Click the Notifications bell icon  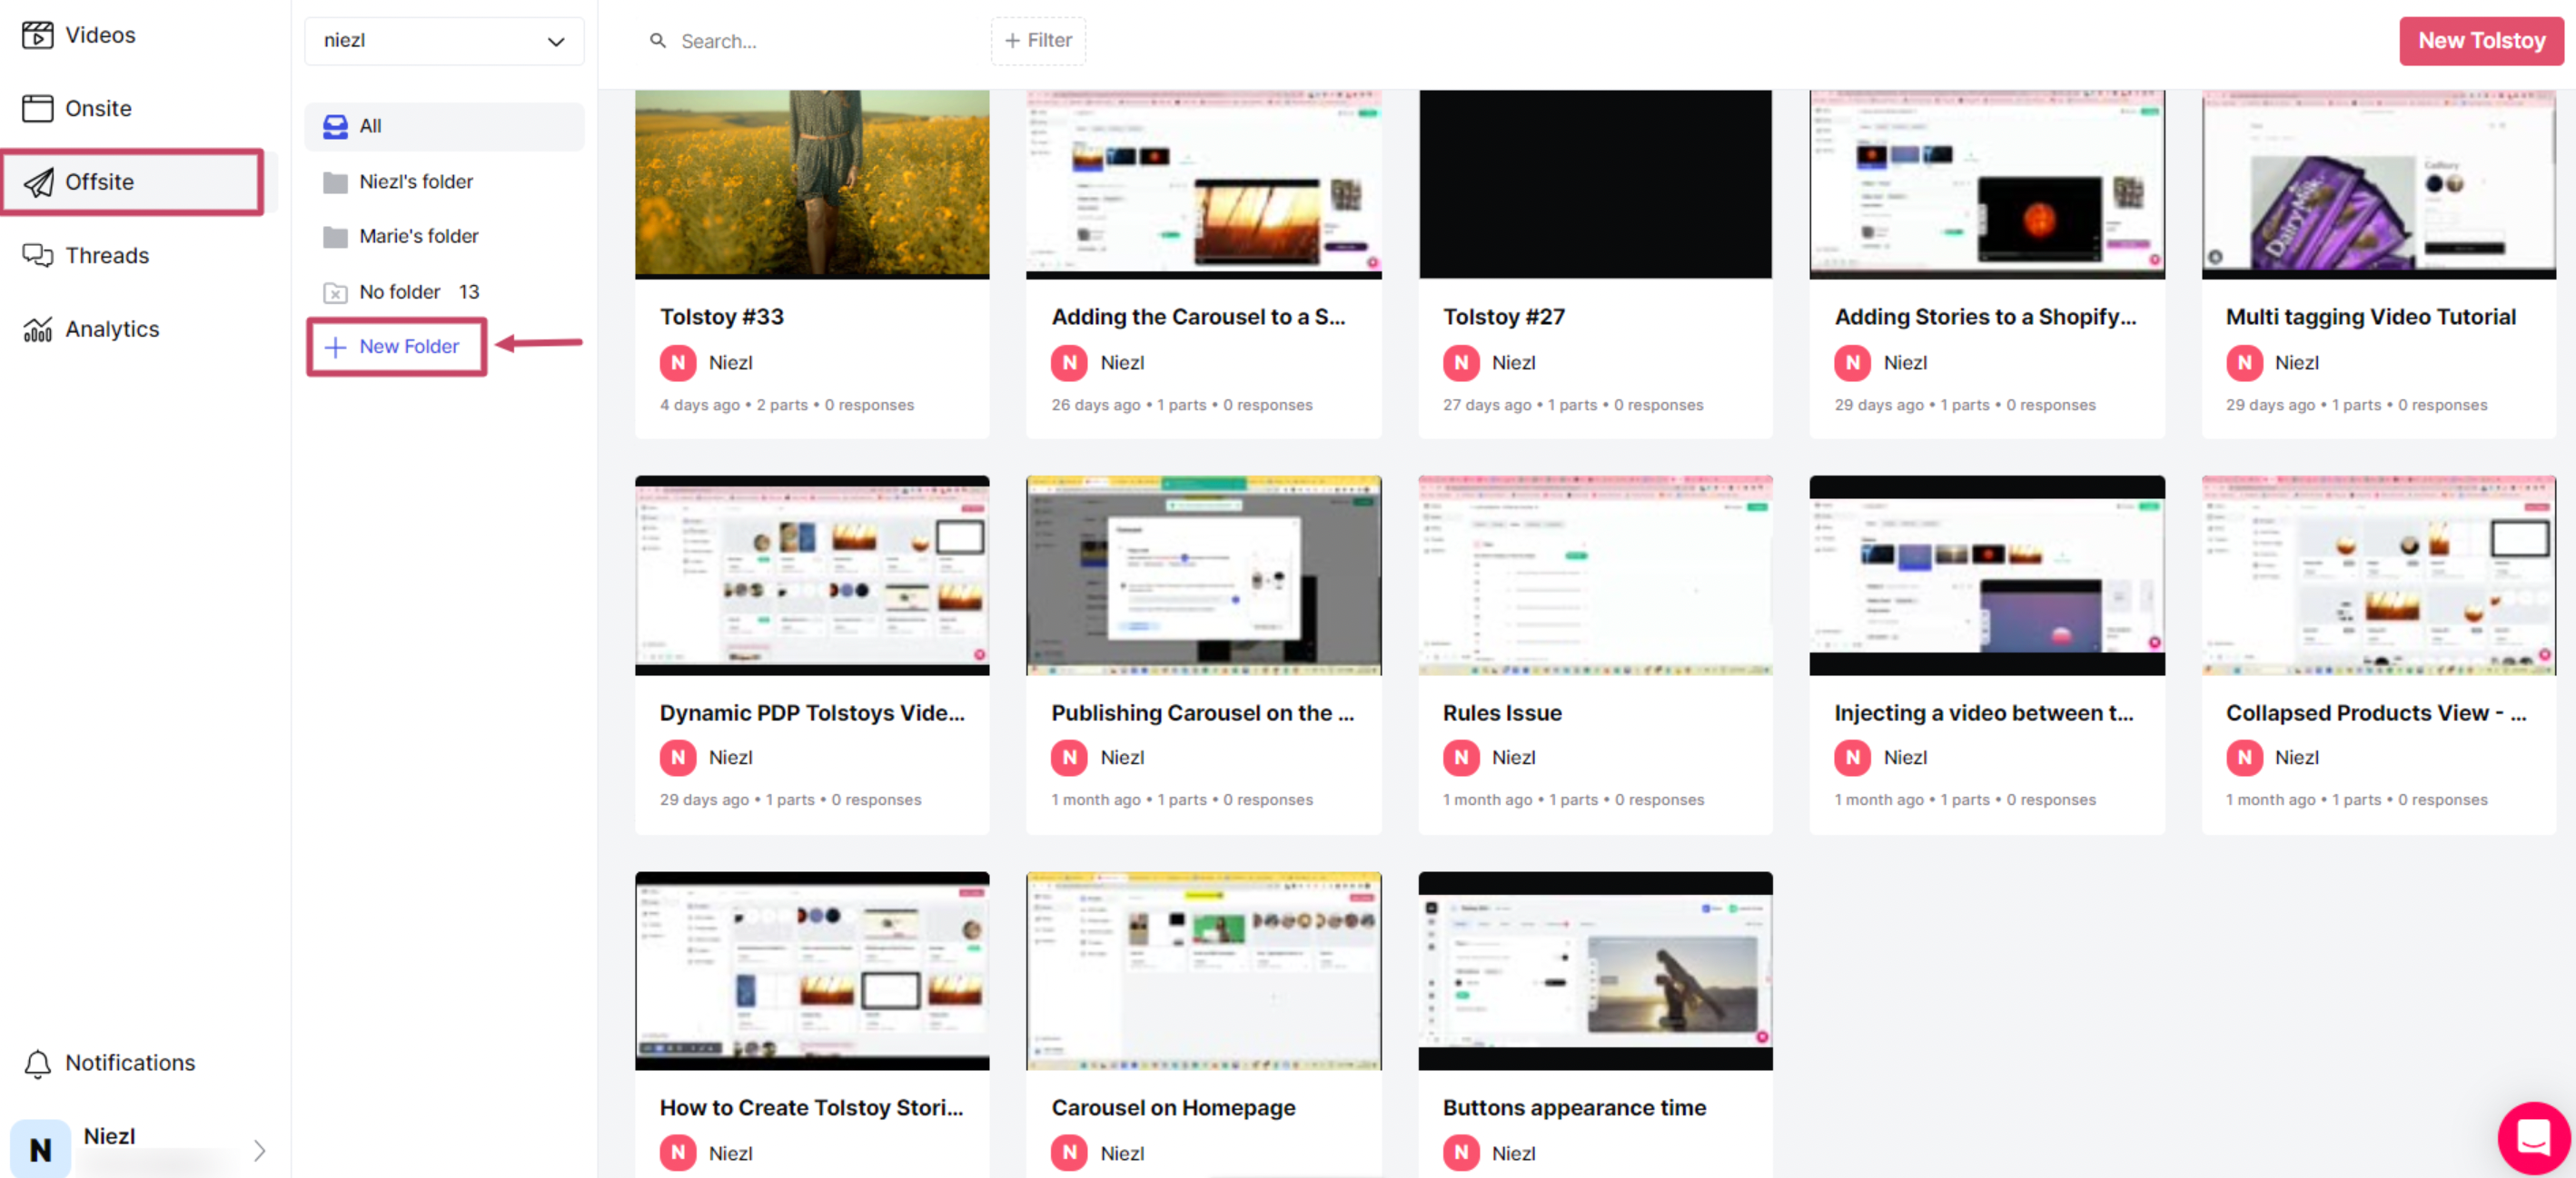tap(38, 1063)
